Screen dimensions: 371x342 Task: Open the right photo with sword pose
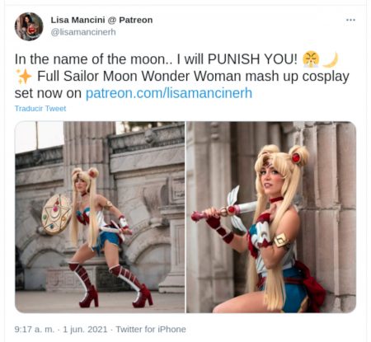pos(271,217)
